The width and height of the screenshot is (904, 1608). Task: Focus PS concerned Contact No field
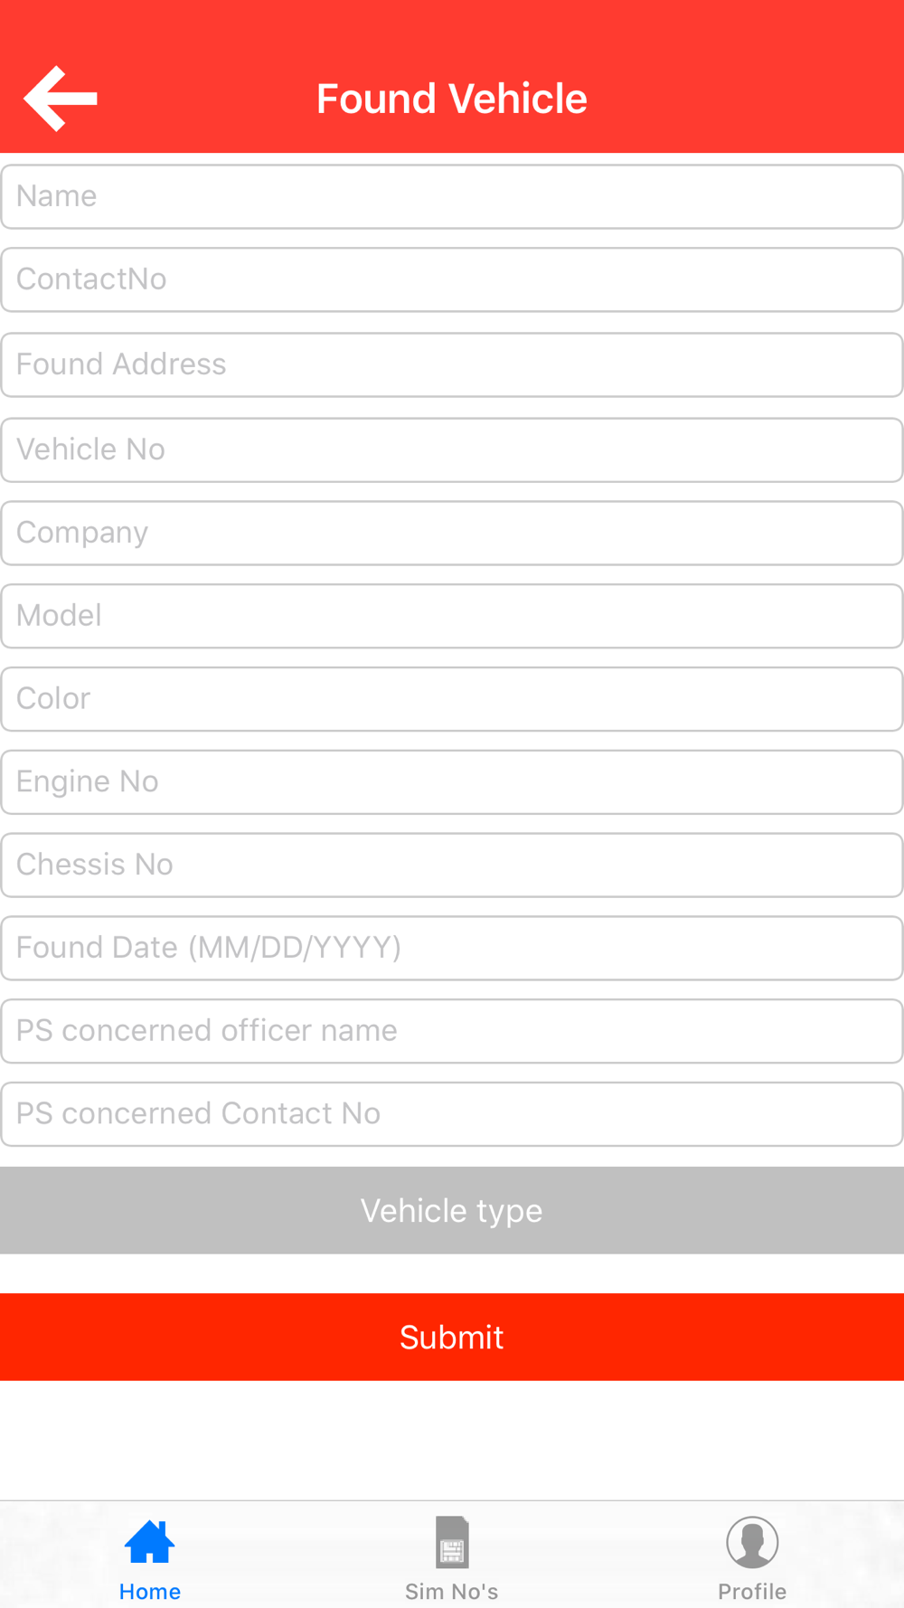[x=452, y=1113]
